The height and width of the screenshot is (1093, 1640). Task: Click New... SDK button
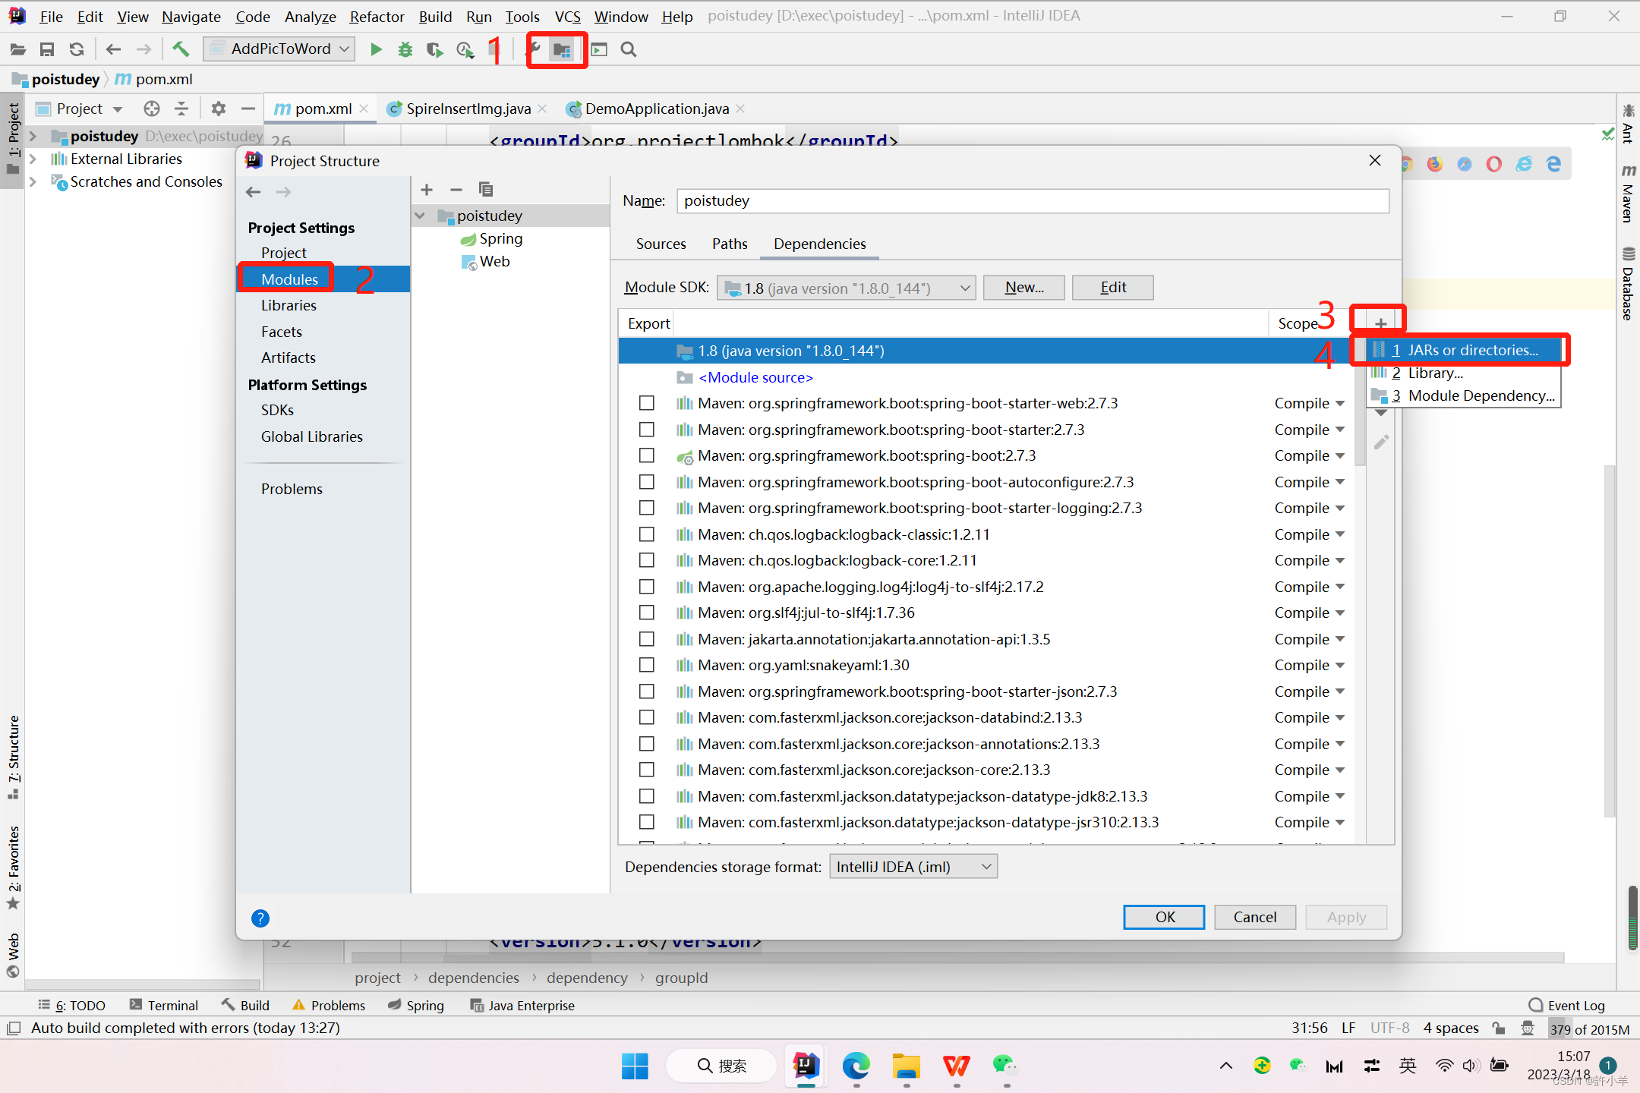pos(1024,288)
